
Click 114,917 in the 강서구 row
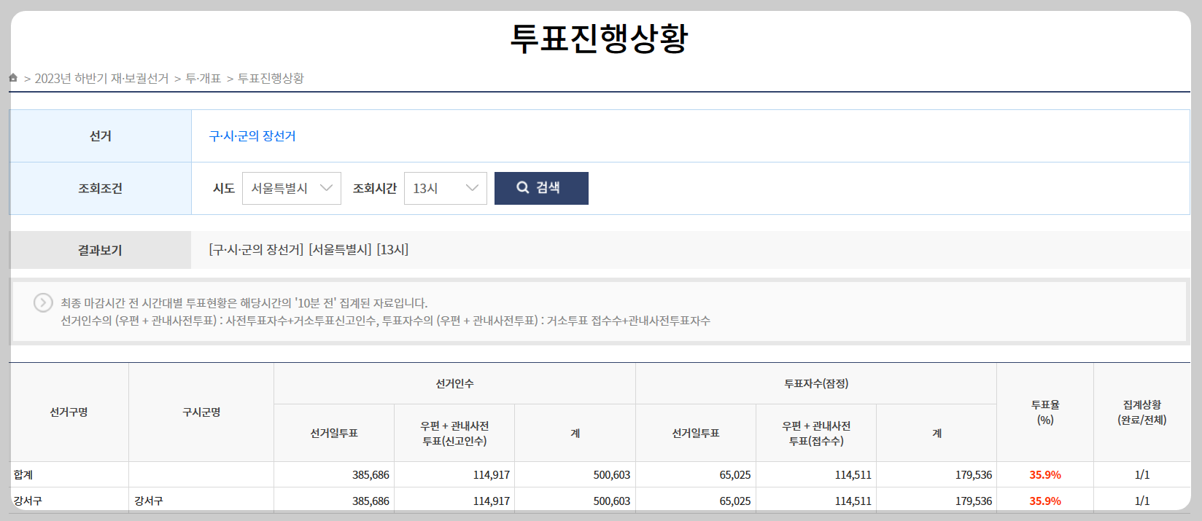(x=492, y=501)
